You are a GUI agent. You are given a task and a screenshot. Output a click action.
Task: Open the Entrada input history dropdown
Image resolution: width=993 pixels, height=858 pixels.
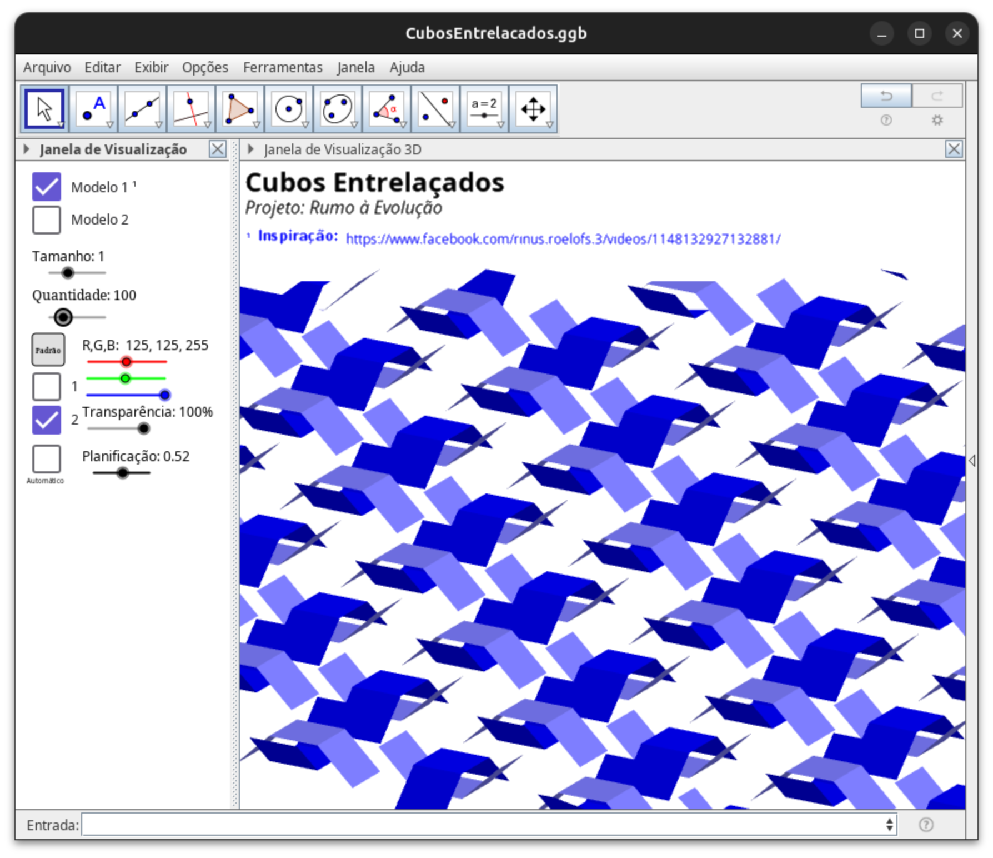(890, 825)
